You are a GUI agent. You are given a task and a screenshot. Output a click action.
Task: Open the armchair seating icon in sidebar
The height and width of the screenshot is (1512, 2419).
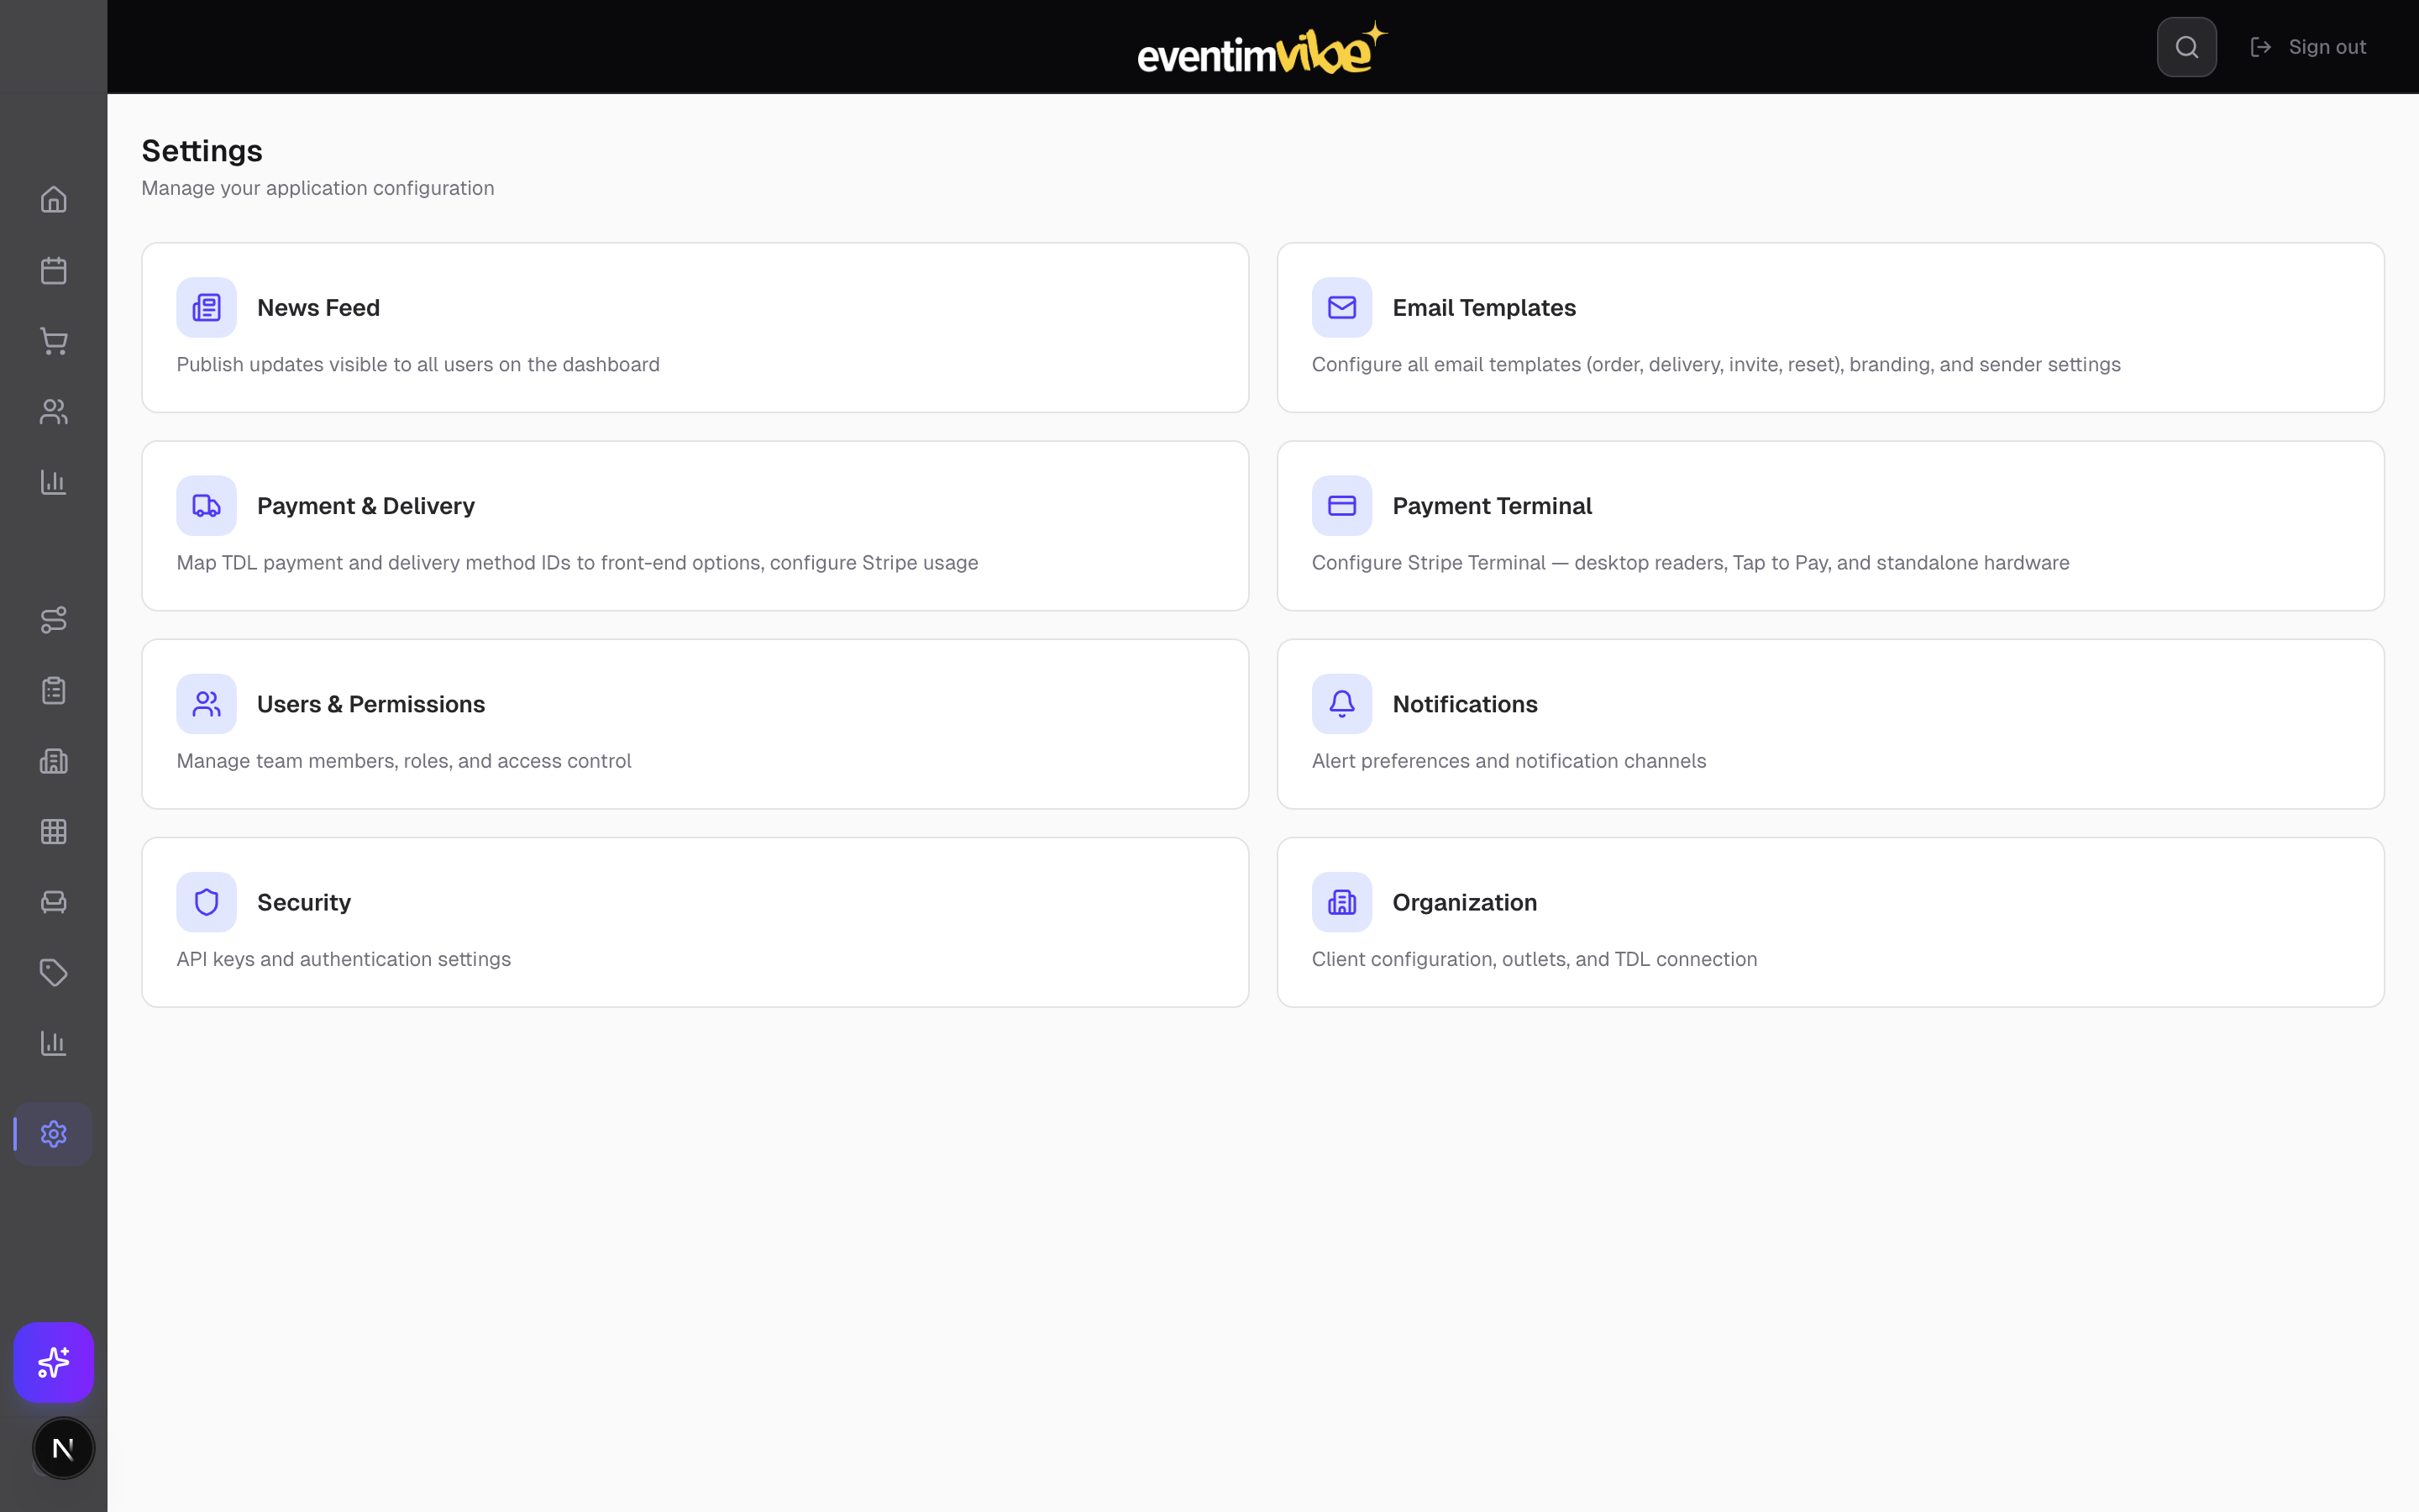[53, 902]
